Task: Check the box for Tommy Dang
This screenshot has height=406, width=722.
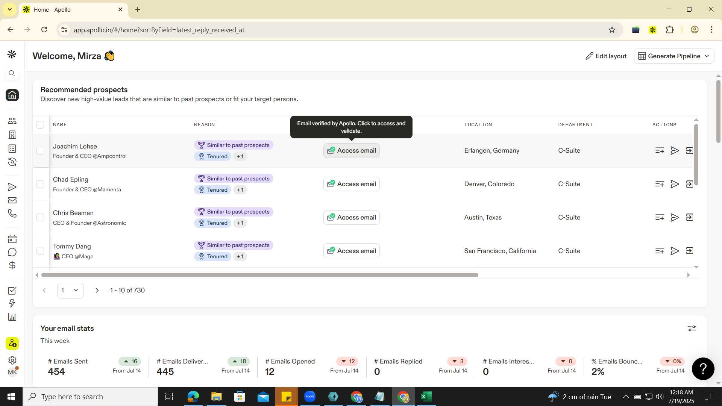Action: coord(40,251)
